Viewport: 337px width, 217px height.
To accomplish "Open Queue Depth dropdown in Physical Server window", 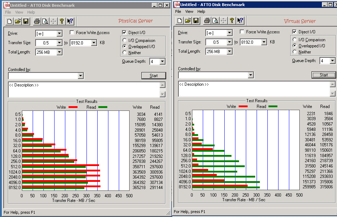I will pos(163,61).
